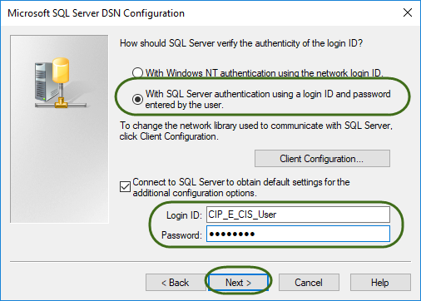This screenshot has width=421, height=301.
Task: Click the 'Microsoft SQL Server DSN Configuration' title
Action: tap(96, 13)
